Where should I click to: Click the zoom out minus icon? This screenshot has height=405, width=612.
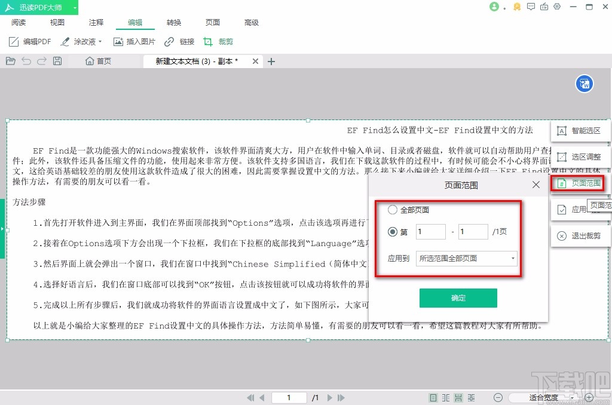(x=498, y=398)
